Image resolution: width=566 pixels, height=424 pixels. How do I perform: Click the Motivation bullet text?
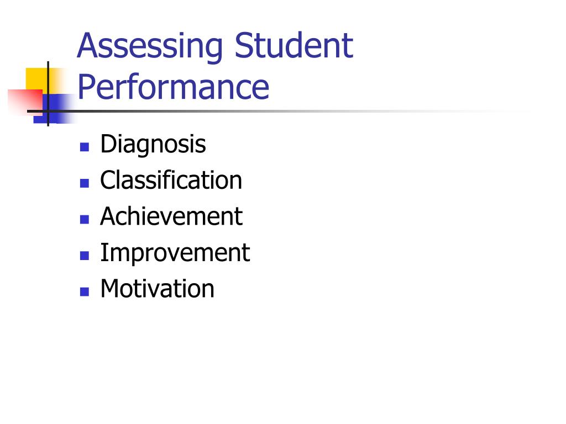pyautogui.click(x=158, y=289)
